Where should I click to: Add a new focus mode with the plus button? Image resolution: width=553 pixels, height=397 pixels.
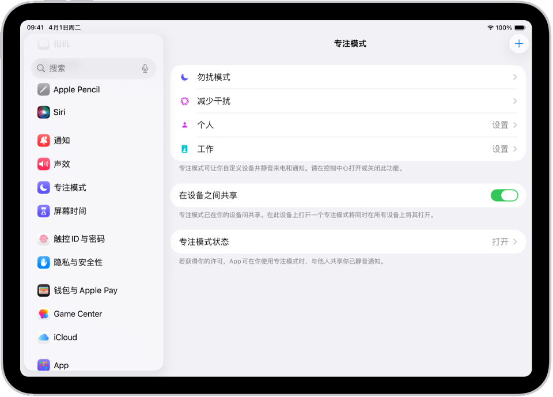(518, 43)
